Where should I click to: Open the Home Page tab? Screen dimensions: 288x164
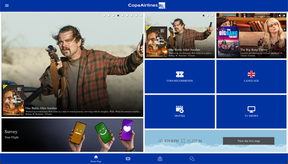pyautogui.click(x=96, y=159)
